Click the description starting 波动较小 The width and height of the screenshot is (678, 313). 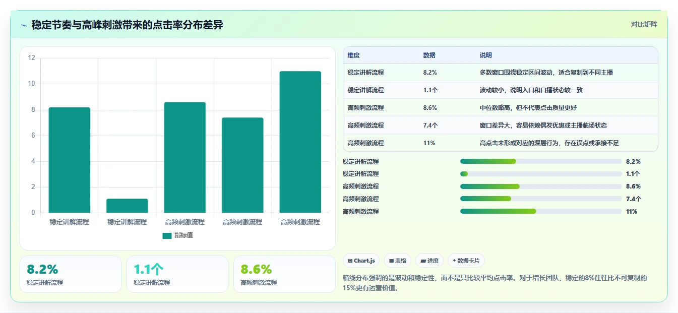click(x=531, y=90)
